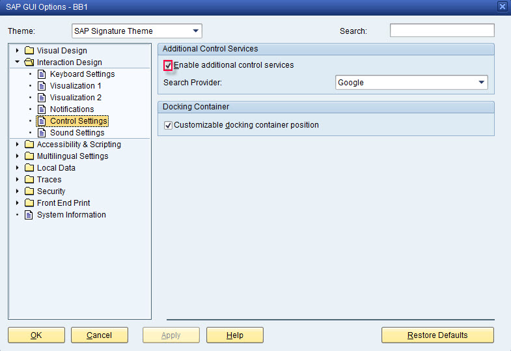Click the Front End Print folder icon
This screenshot has height=351, width=511.
tap(29, 203)
